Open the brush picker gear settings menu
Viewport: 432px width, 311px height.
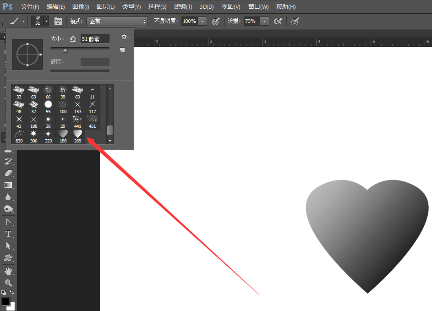(x=125, y=37)
